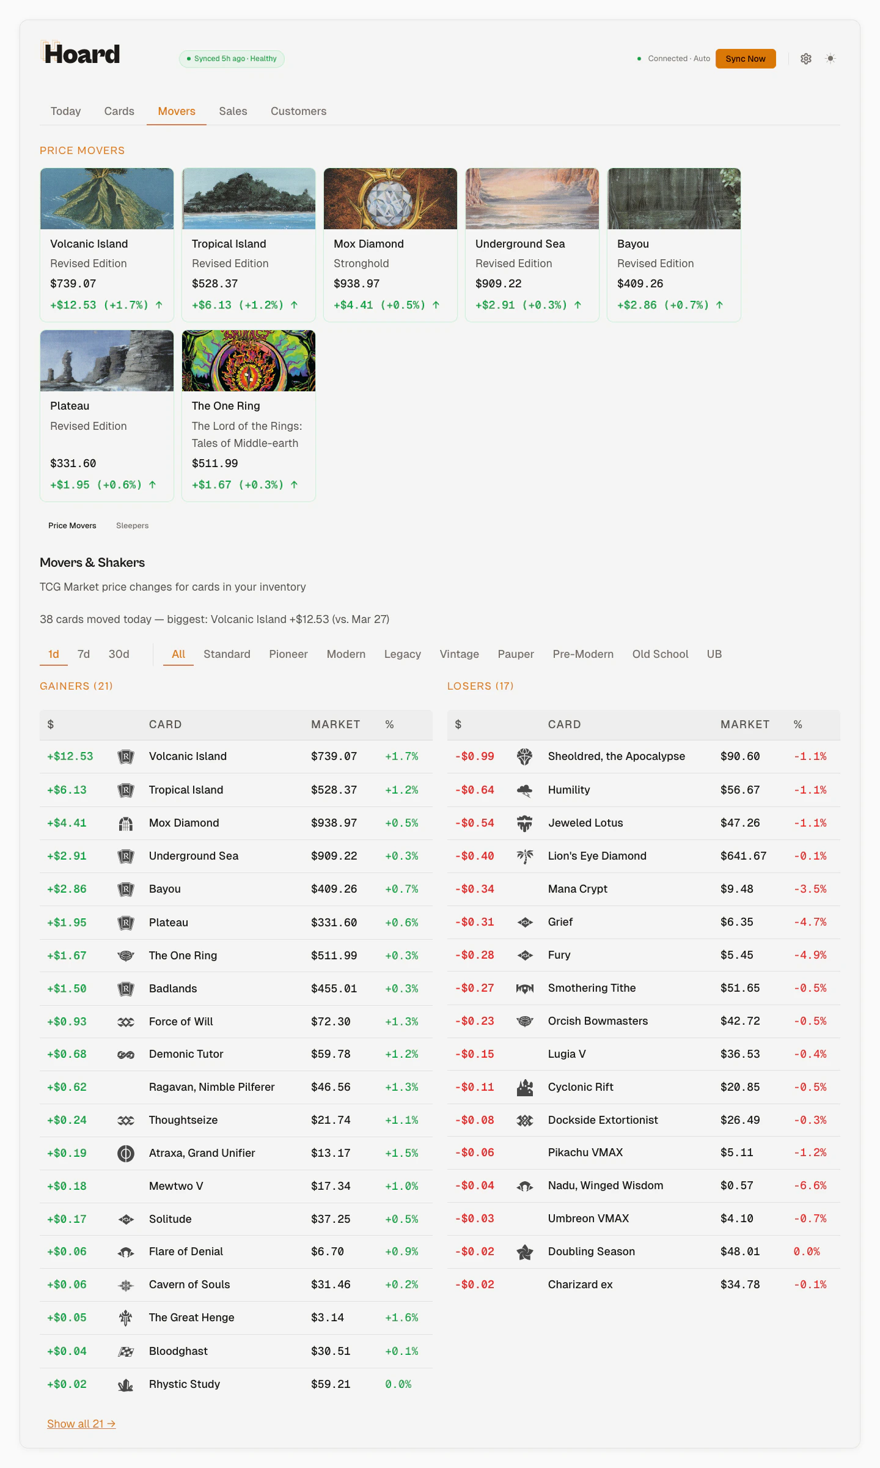This screenshot has height=1468, width=880.
Task: Click Bayou row set icon
Action: [x=126, y=889]
